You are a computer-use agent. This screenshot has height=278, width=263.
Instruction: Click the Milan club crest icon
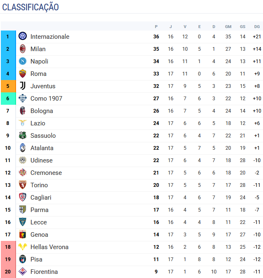(23, 49)
